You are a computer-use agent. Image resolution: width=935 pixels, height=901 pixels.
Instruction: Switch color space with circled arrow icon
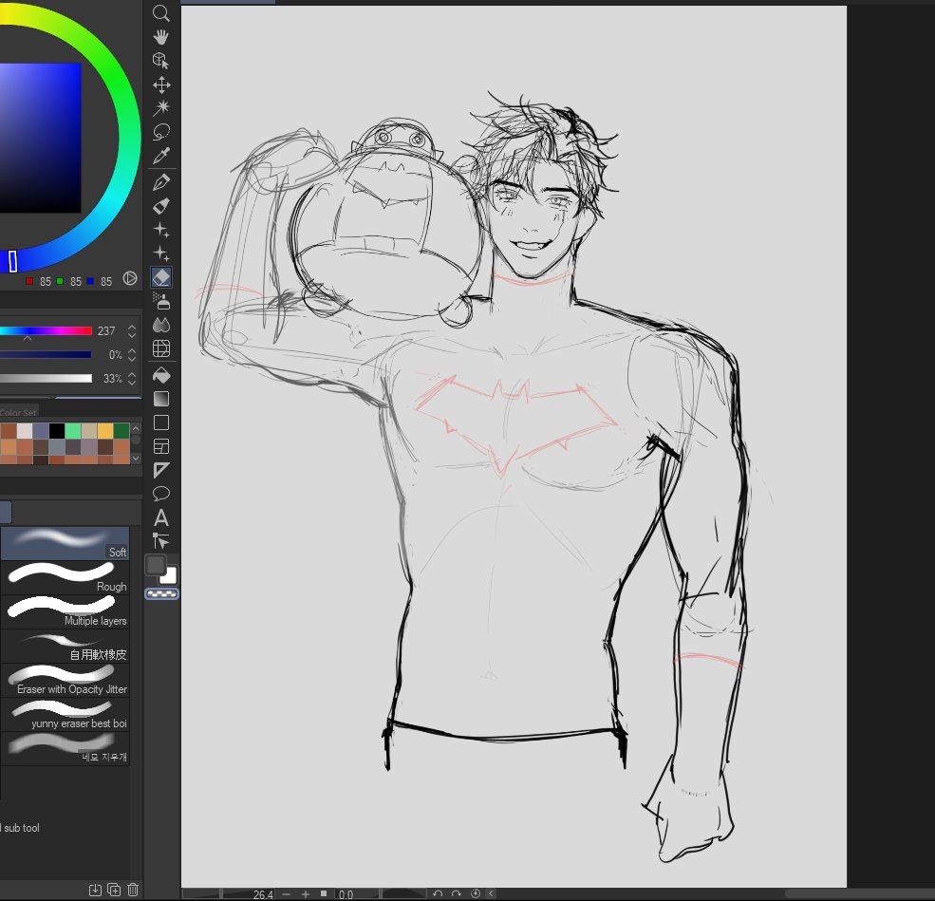pos(129,278)
